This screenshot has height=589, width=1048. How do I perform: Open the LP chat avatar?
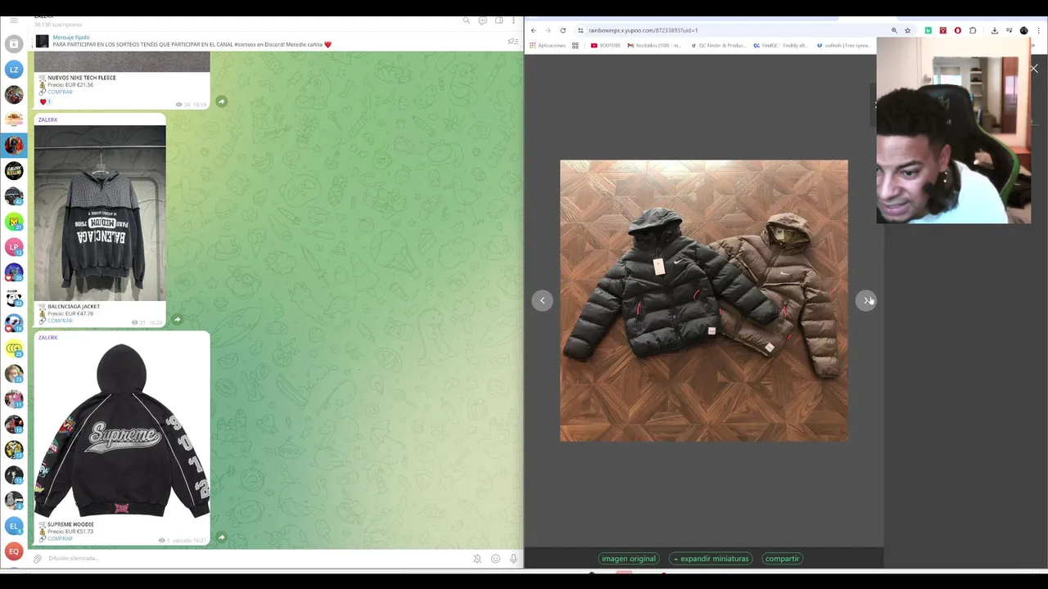click(14, 246)
